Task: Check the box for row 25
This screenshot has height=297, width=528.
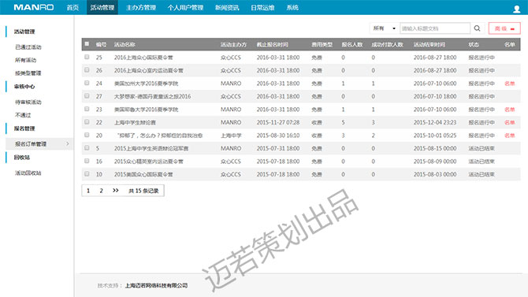Action: tap(87, 57)
